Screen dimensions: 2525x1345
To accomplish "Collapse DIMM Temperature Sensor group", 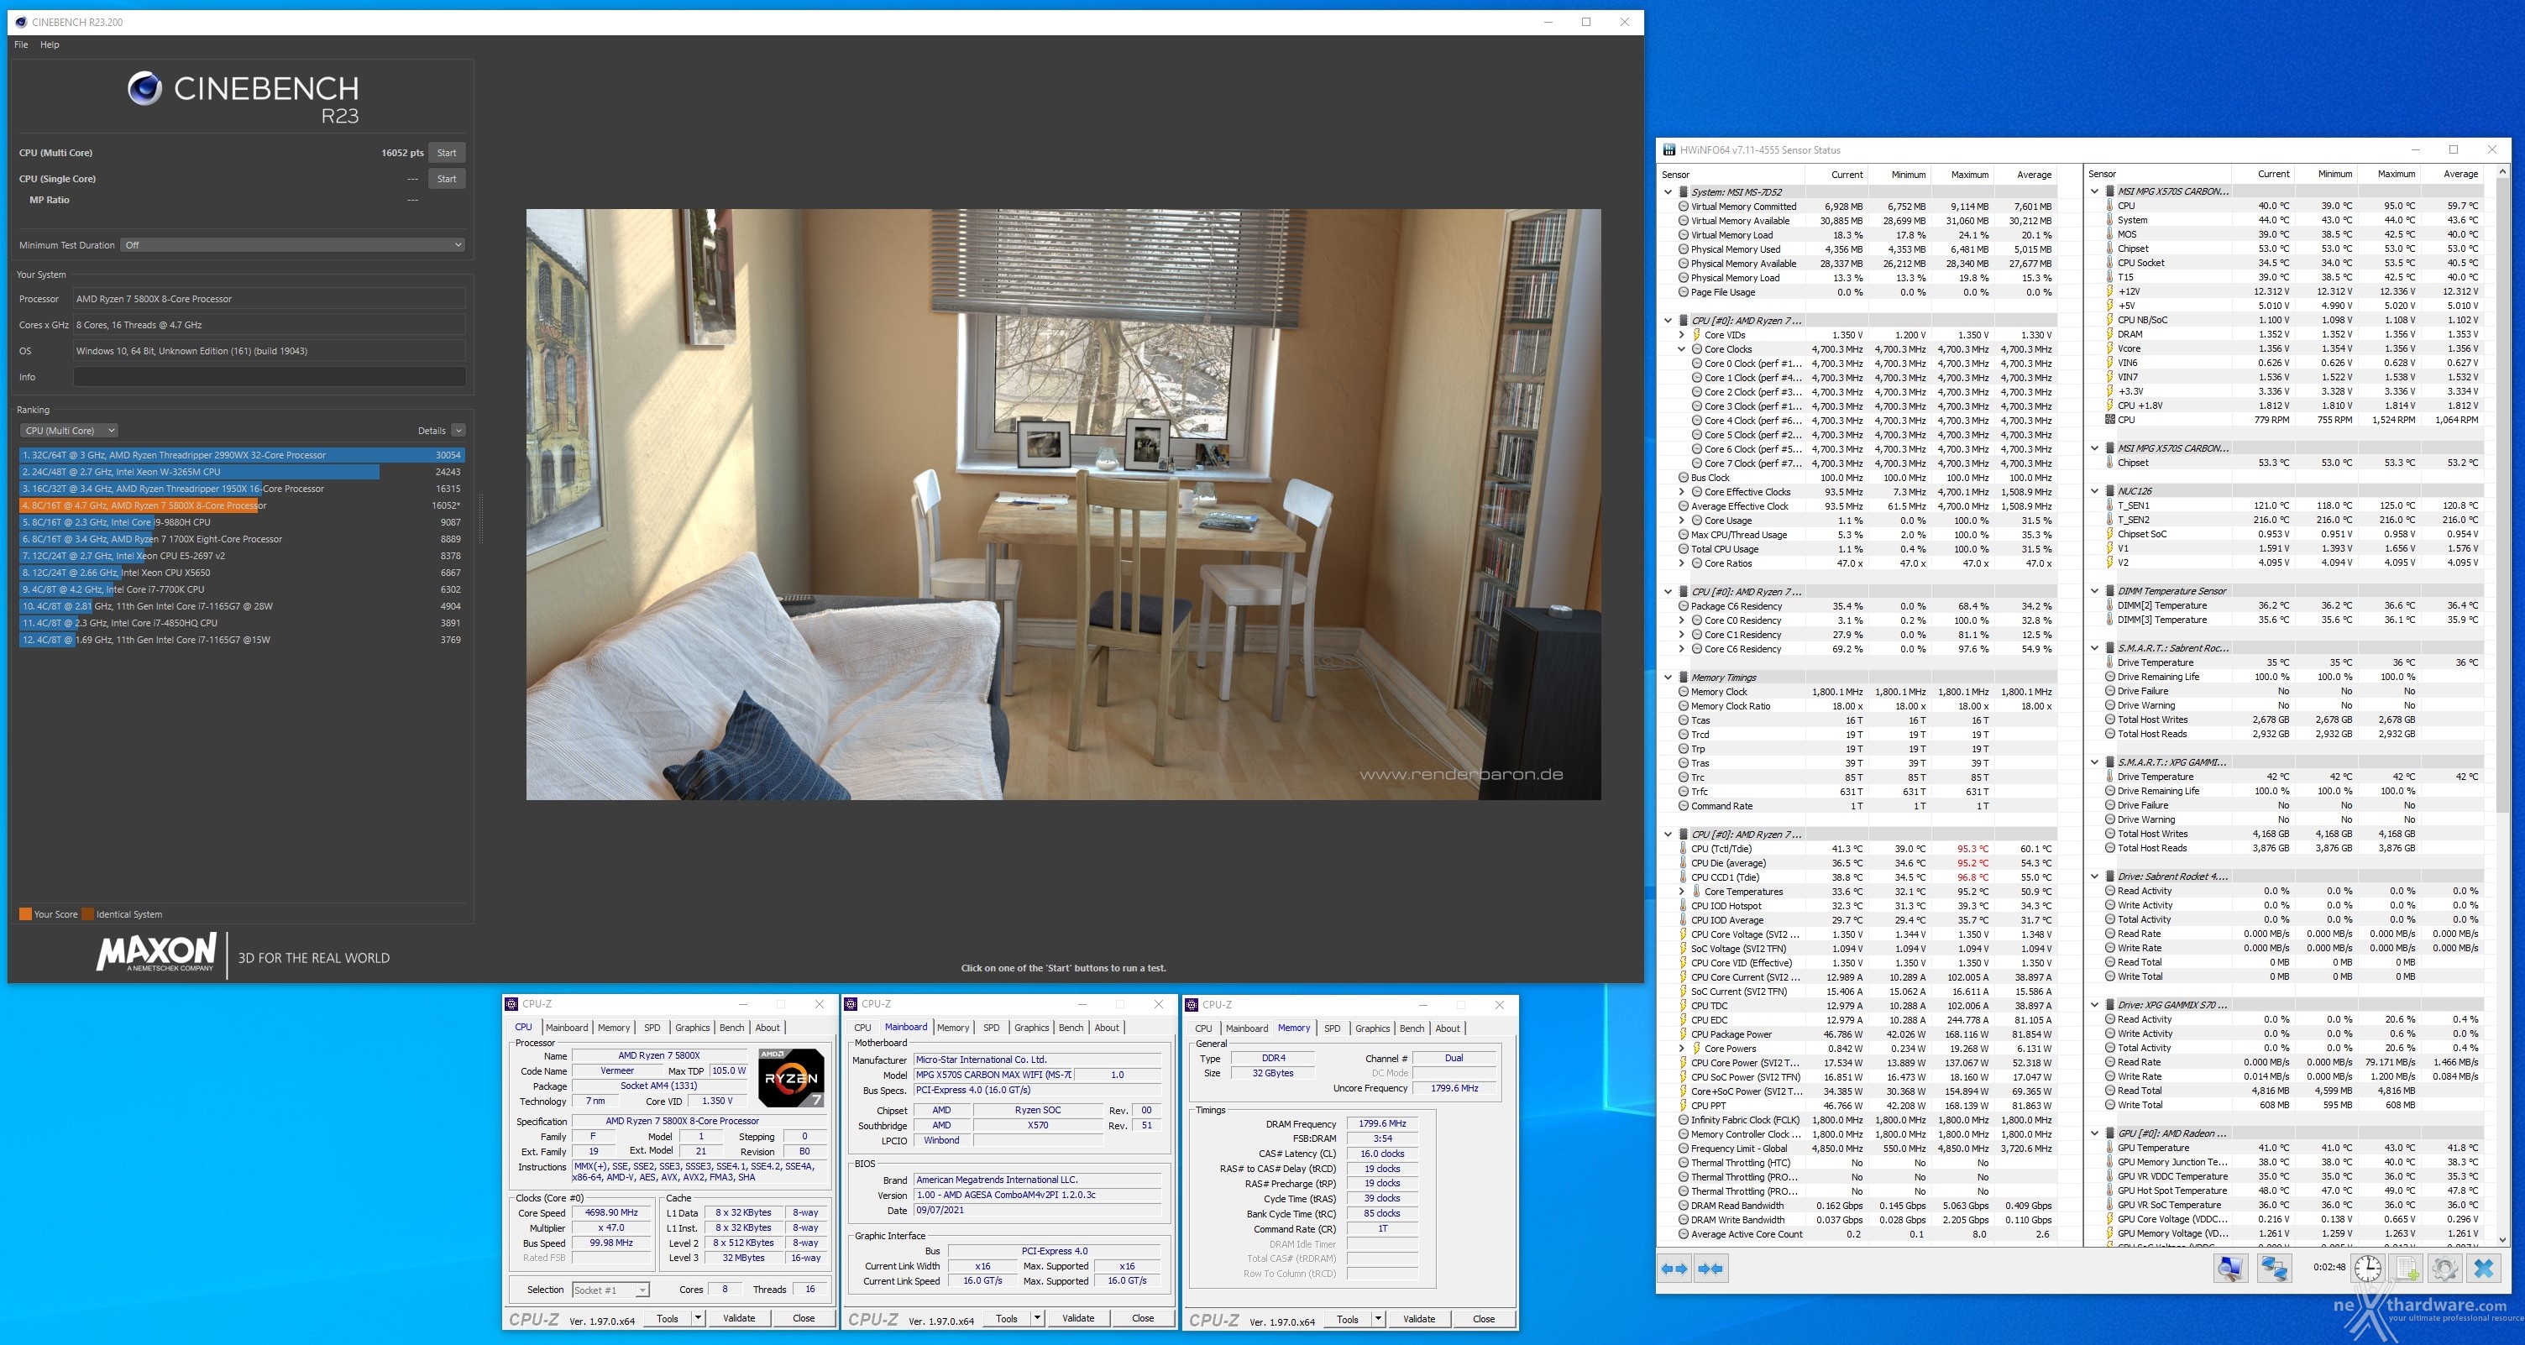I will coord(2095,591).
